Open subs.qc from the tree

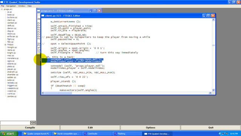coord(11,80)
